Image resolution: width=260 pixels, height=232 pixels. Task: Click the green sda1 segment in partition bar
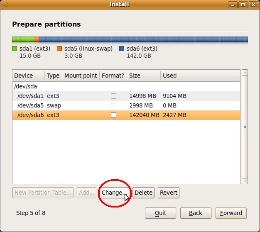[x=23, y=39]
